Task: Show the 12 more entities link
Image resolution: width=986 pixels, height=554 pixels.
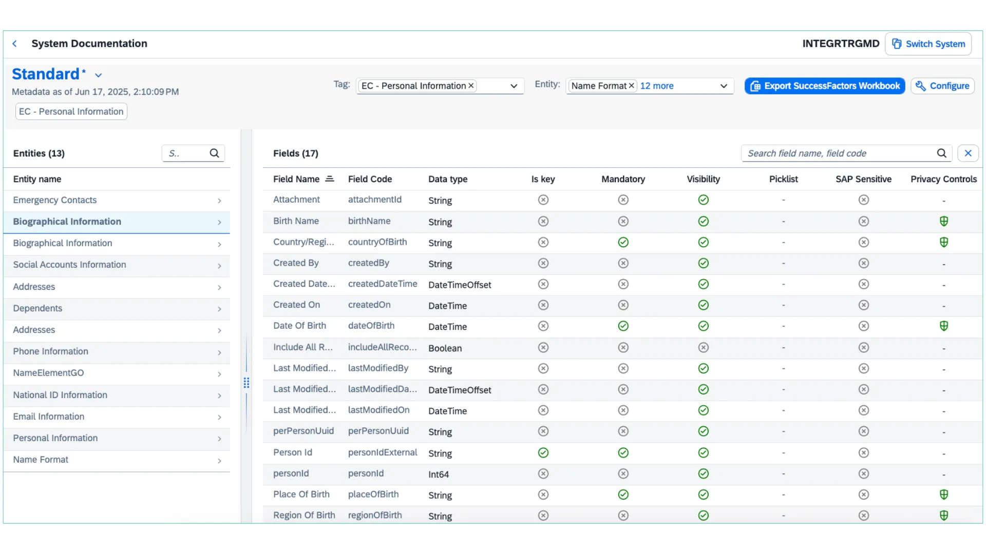Action: click(656, 86)
